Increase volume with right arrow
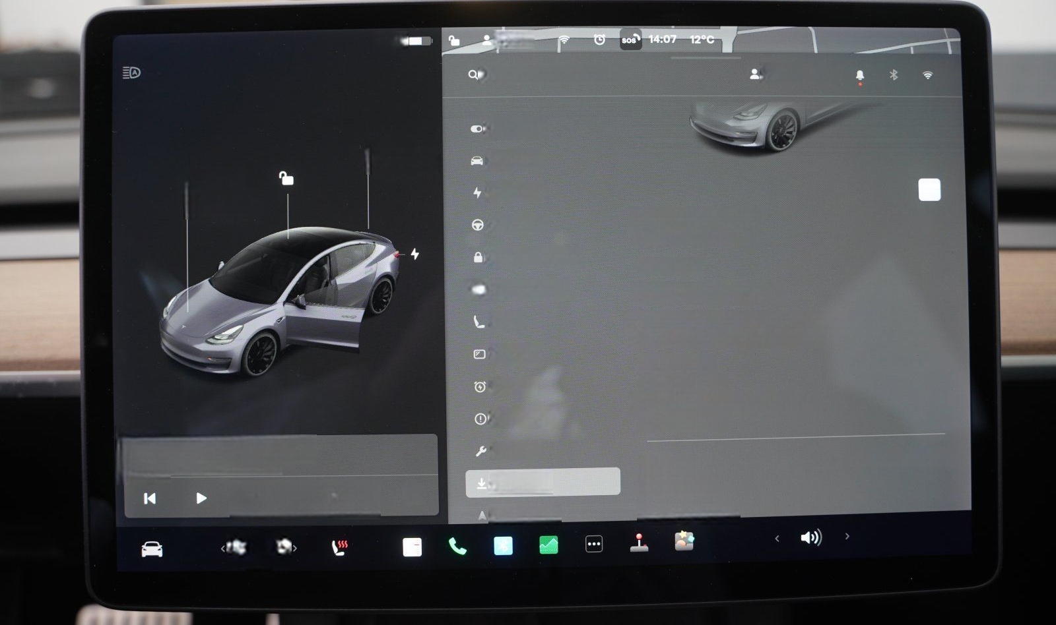The image size is (1056, 625). point(847,537)
